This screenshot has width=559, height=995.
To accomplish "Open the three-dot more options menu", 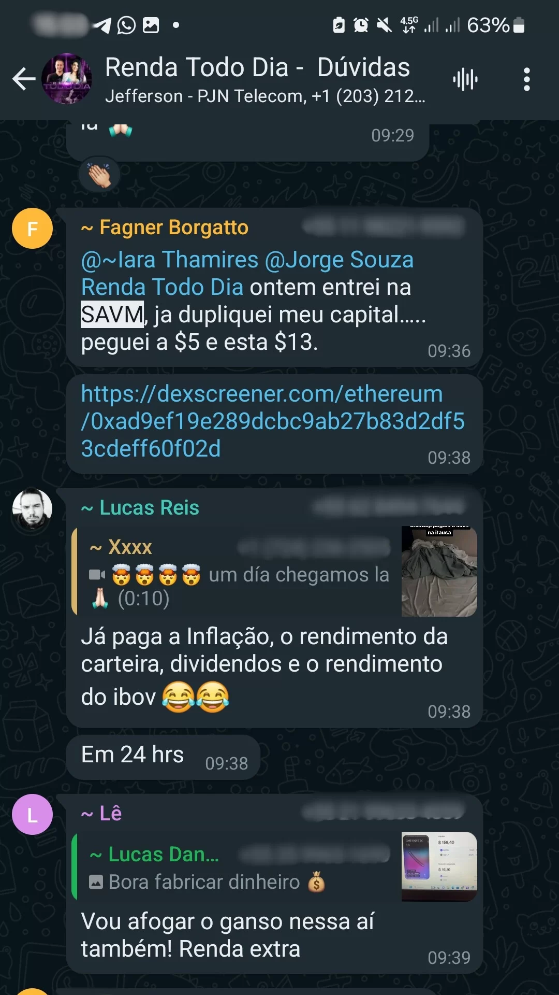I will [x=526, y=79].
